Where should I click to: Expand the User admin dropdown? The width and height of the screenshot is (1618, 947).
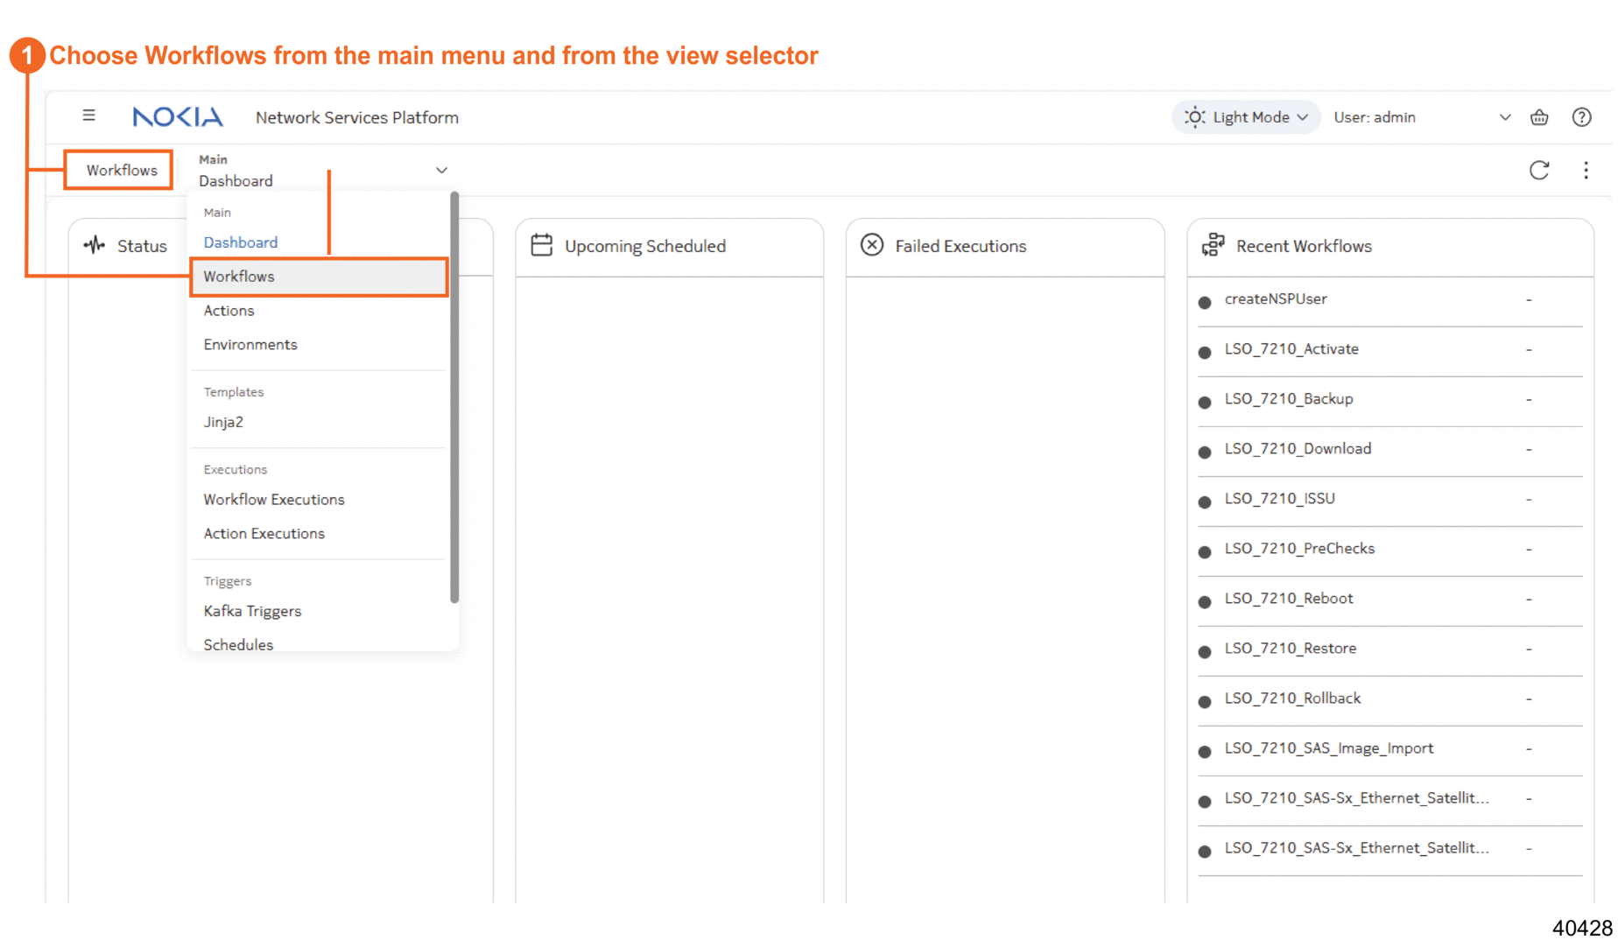pyautogui.click(x=1504, y=117)
